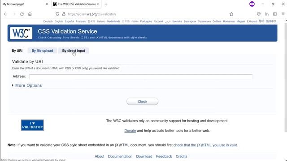Click the padlock site security icon

pyautogui.click(x=64, y=14)
